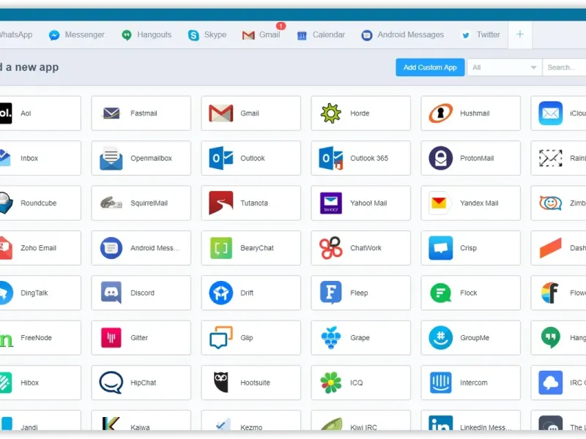Click the Rainloop envelope icon
586x439 pixels.
tap(551, 158)
